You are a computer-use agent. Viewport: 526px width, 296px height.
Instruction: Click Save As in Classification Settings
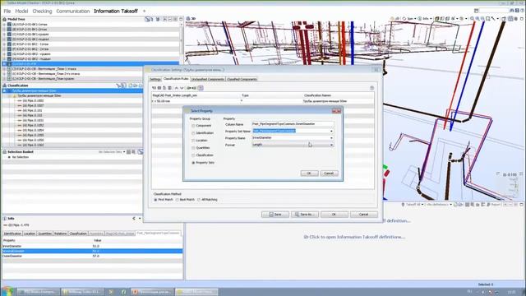click(x=305, y=214)
